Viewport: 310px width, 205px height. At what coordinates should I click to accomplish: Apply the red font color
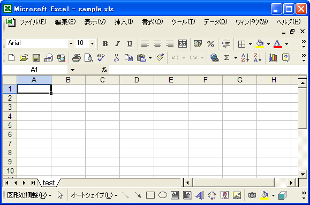(277, 44)
